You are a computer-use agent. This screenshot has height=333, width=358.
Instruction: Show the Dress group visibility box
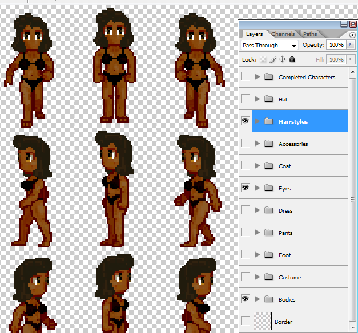coord(246,210)
